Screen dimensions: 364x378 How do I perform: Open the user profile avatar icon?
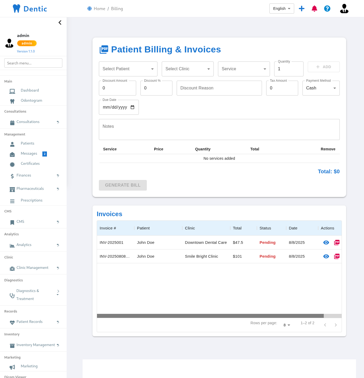[344, 9]
